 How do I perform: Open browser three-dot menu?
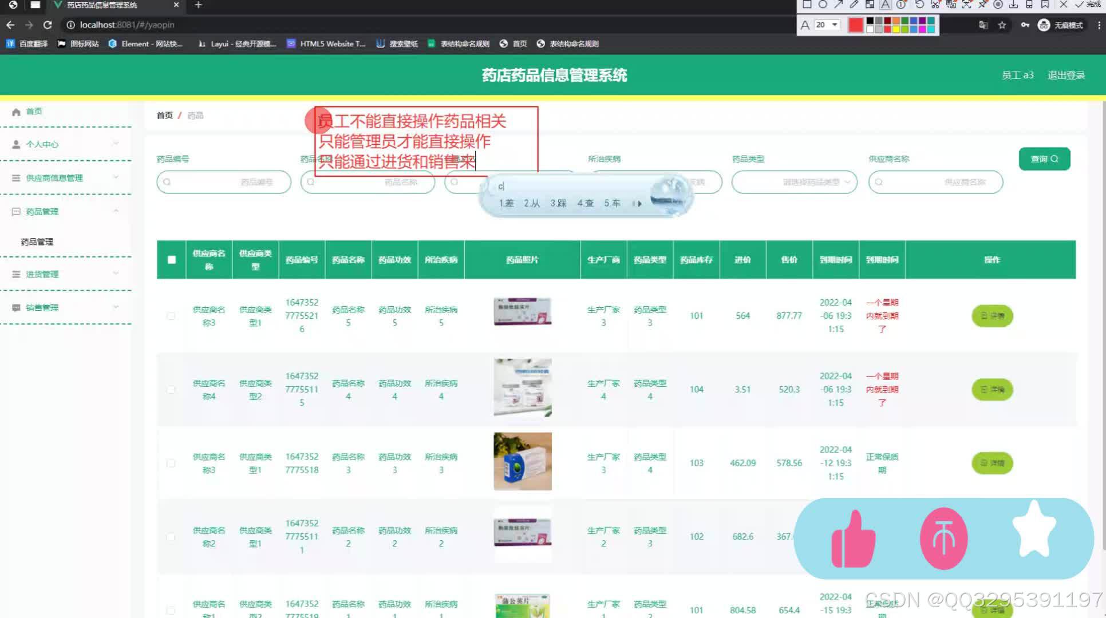coord(1099,25)
